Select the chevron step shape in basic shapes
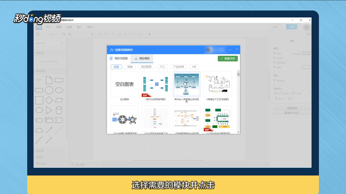Screen dimensions: 346x194 (x=59, y=120)
